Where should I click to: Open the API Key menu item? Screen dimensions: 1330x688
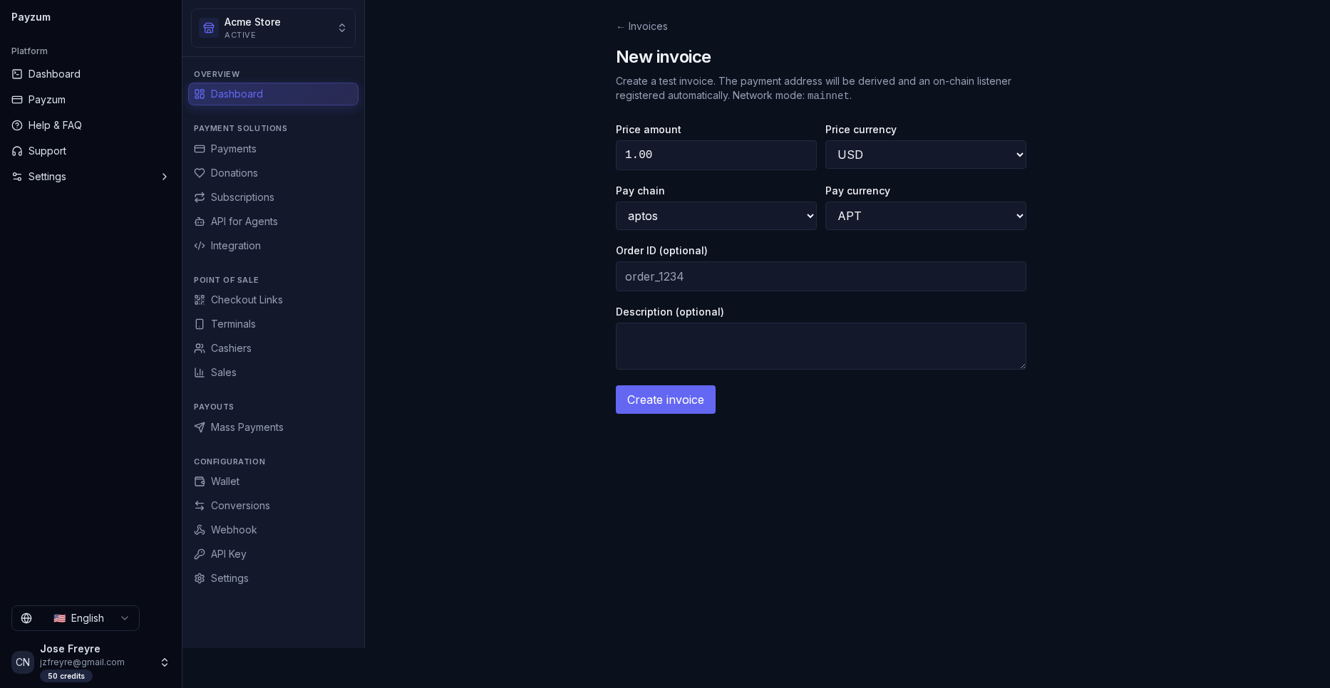point(273,554)
